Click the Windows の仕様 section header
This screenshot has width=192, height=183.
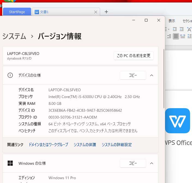pos(80,163)
